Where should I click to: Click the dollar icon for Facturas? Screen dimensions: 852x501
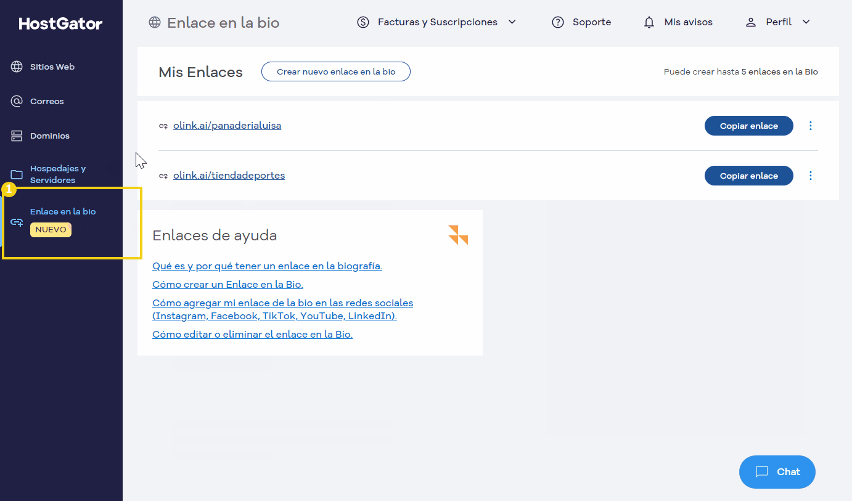coord(363,22)
